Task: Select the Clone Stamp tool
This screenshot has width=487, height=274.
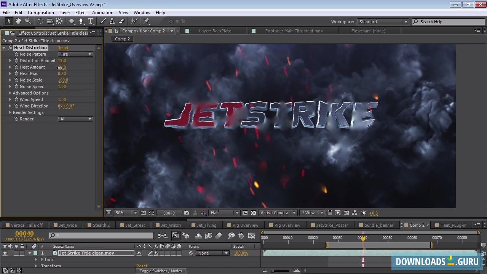Action: click(x=112, y=21)
